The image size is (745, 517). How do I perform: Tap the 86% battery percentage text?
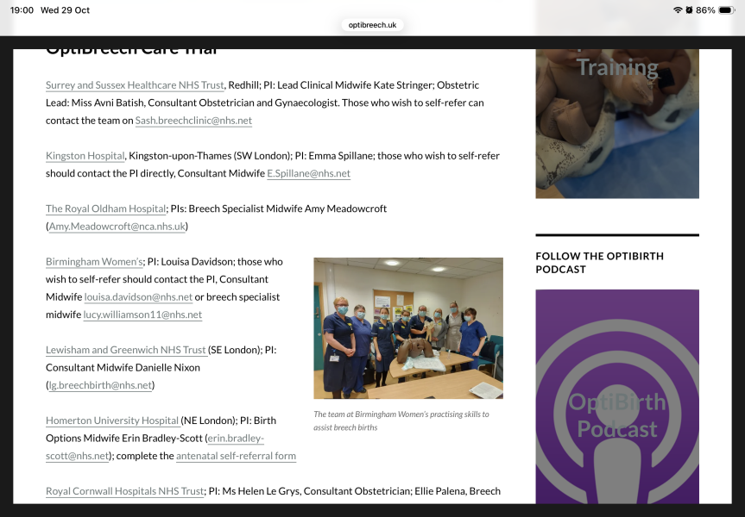pyautogui.click(x=705, y=10)
